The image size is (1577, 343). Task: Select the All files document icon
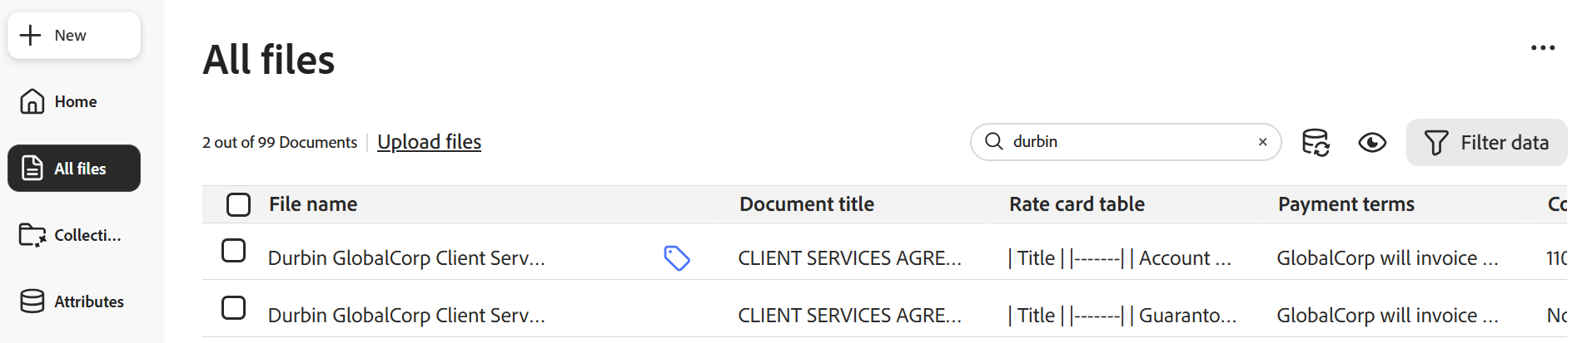[32, 168]
